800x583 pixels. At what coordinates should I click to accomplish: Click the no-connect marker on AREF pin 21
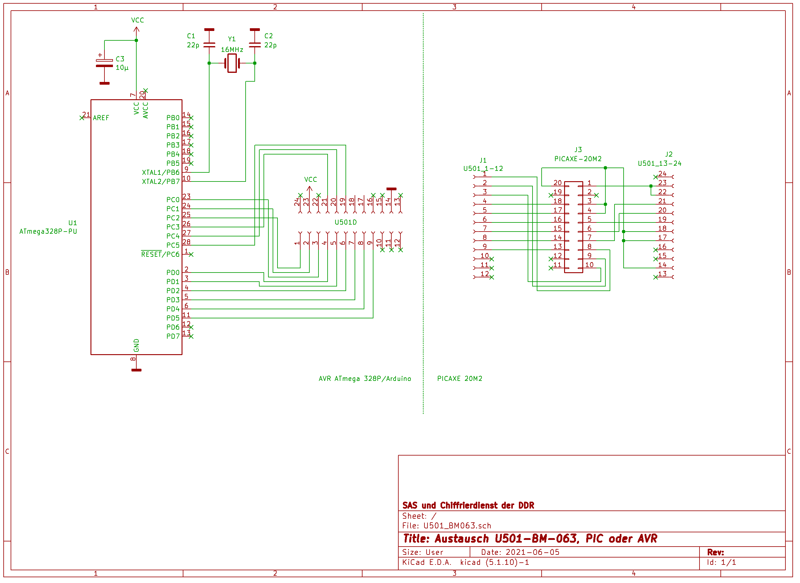click(82, 118)
